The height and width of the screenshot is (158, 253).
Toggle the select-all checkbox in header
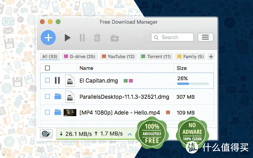point(47,68)
